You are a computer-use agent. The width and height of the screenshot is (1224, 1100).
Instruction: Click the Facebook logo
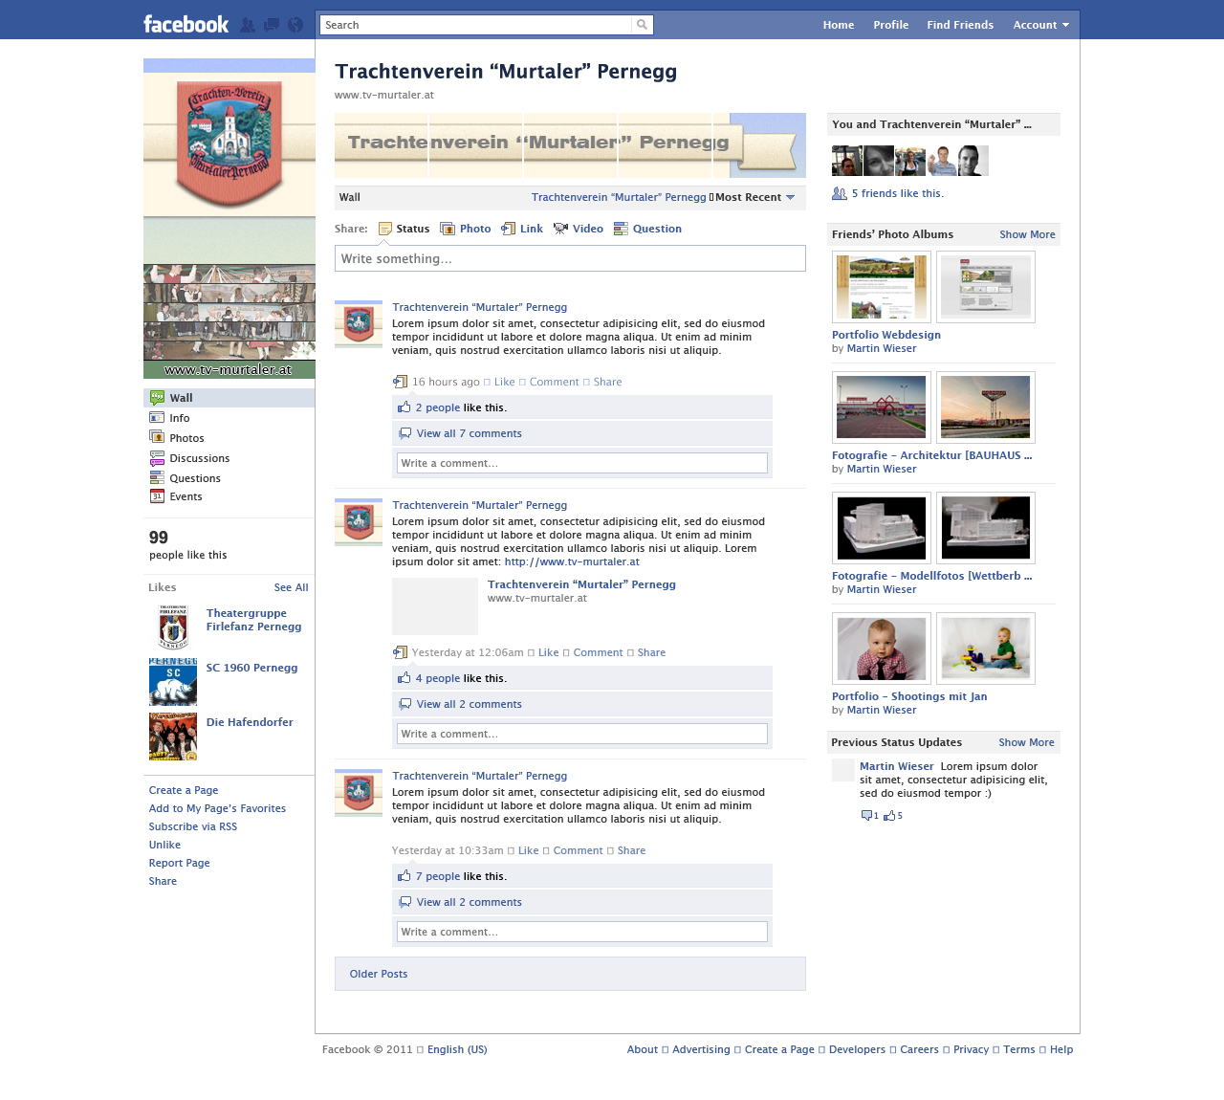pyautogui.click(x=186, y=24)
